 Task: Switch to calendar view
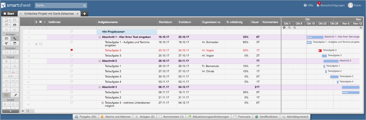[14, 43]
